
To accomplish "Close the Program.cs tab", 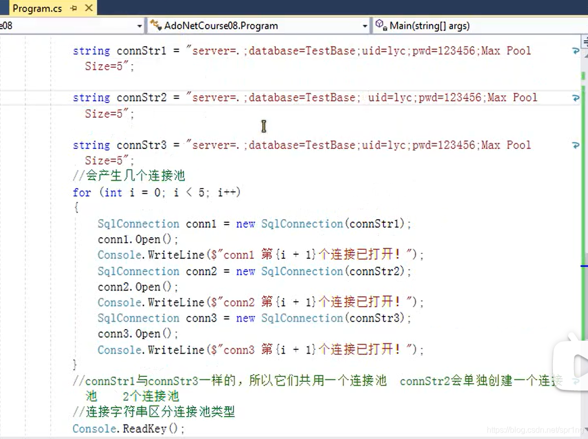I will pos(89,8).
